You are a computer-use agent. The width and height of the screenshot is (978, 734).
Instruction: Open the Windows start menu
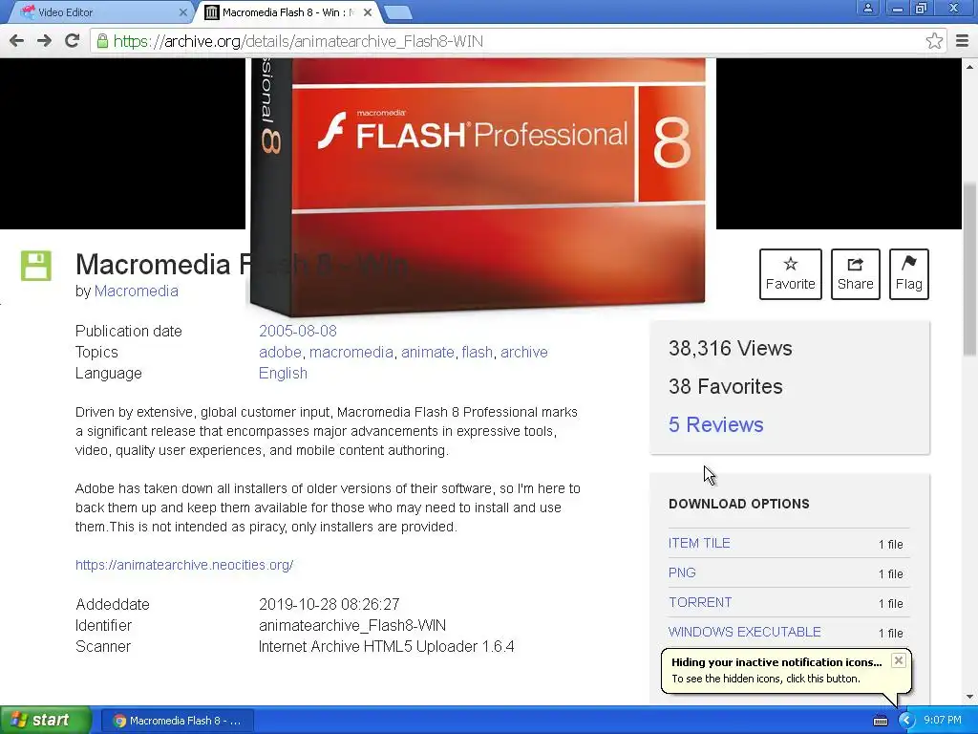[x=46, y=721]
